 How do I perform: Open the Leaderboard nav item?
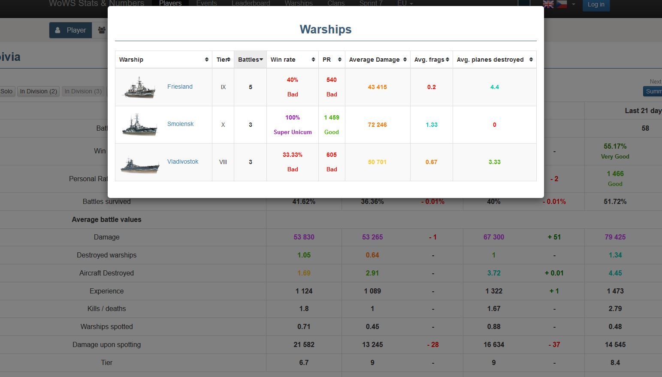(251, 3)
